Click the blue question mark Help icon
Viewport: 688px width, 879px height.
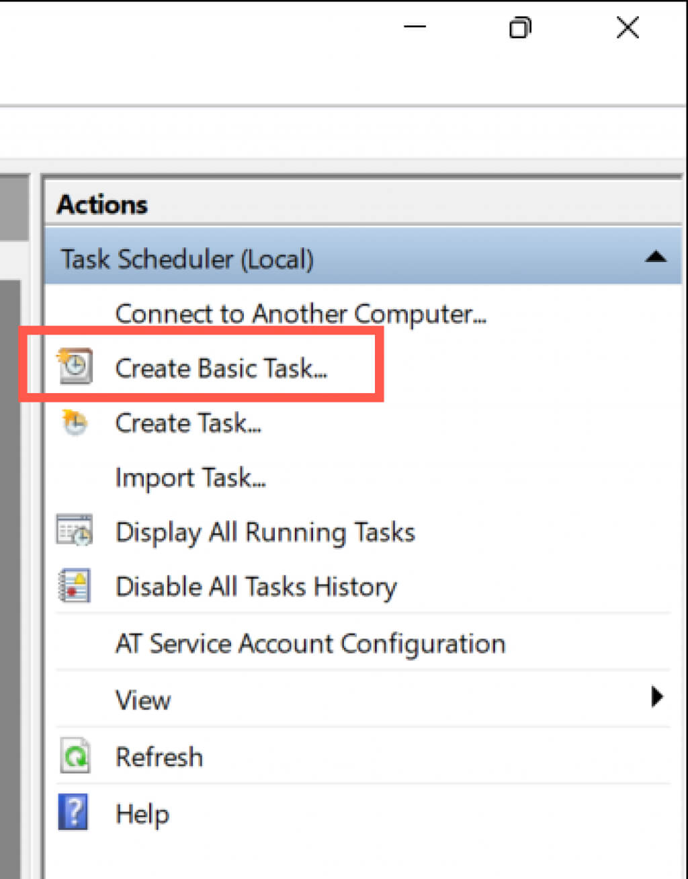[73, 812]
